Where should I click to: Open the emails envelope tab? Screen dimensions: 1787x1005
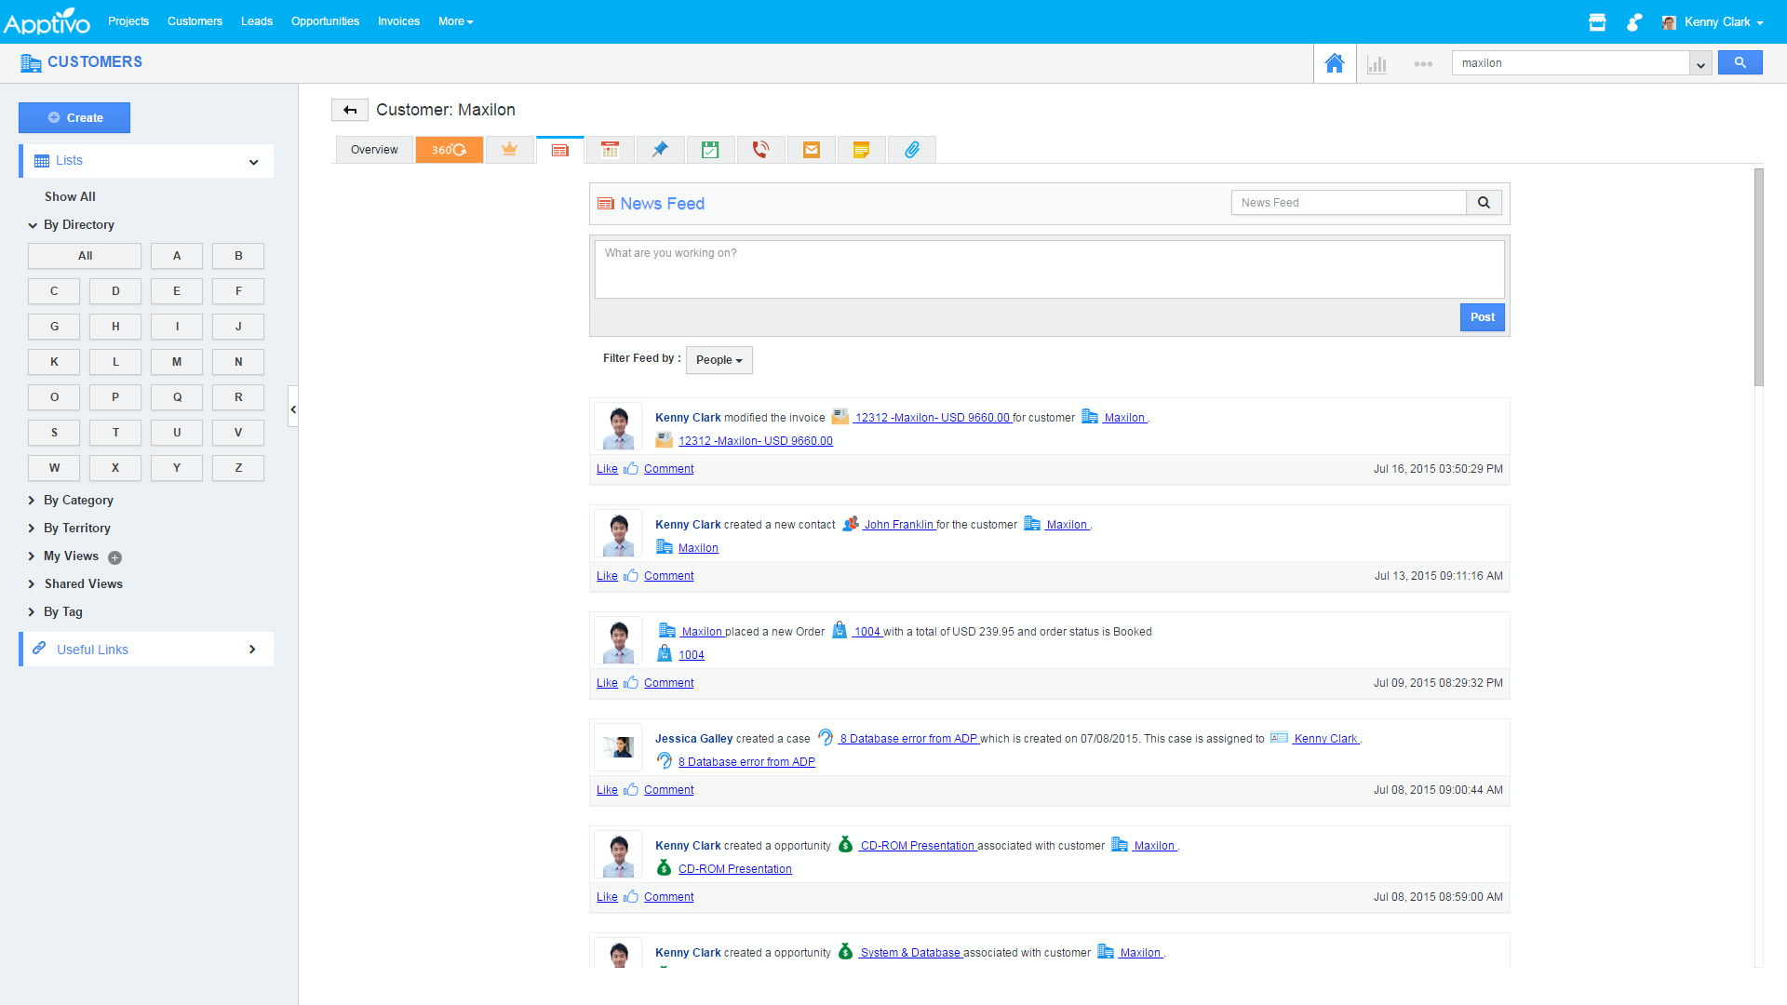[811, 150]
